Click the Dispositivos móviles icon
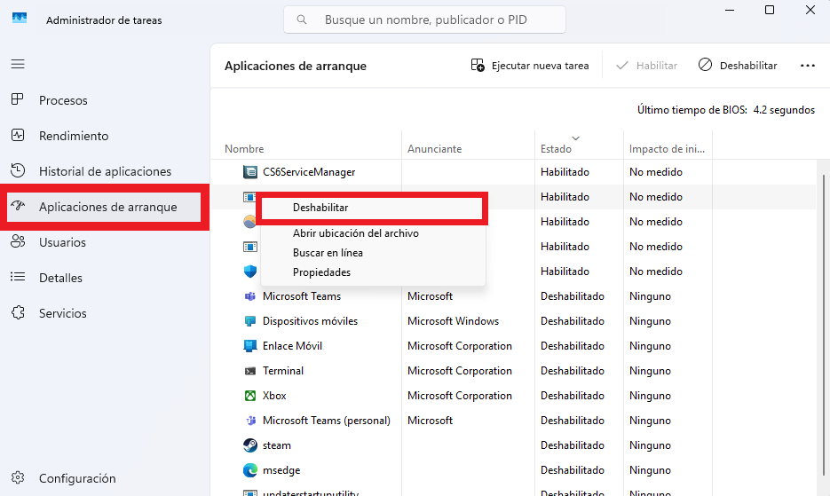This screenshot has height=496, width=830. (x=249, y=321)
